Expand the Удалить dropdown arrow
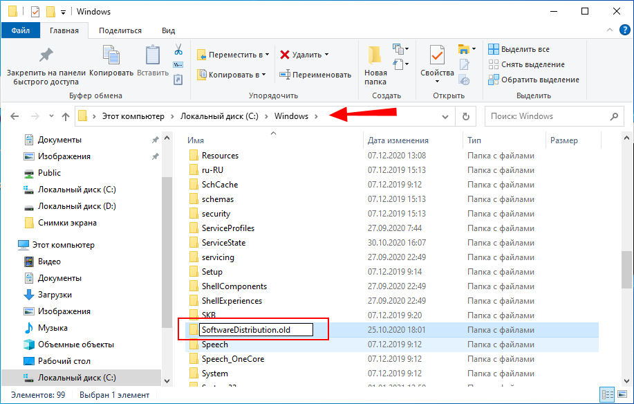This screenshot has width=634, height=404. [327, 55]
